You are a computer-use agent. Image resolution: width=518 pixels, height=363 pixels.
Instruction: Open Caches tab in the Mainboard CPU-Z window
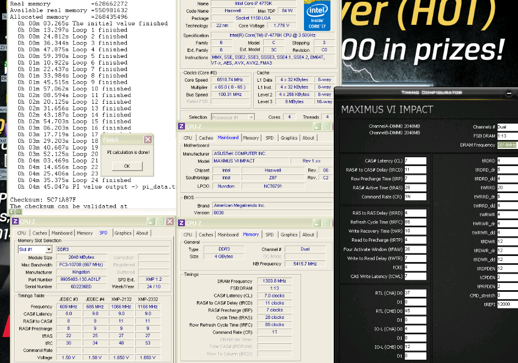(206, 138)
